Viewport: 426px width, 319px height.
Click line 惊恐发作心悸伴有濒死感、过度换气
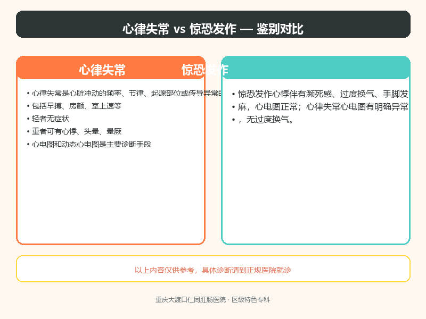pos(320,94)
